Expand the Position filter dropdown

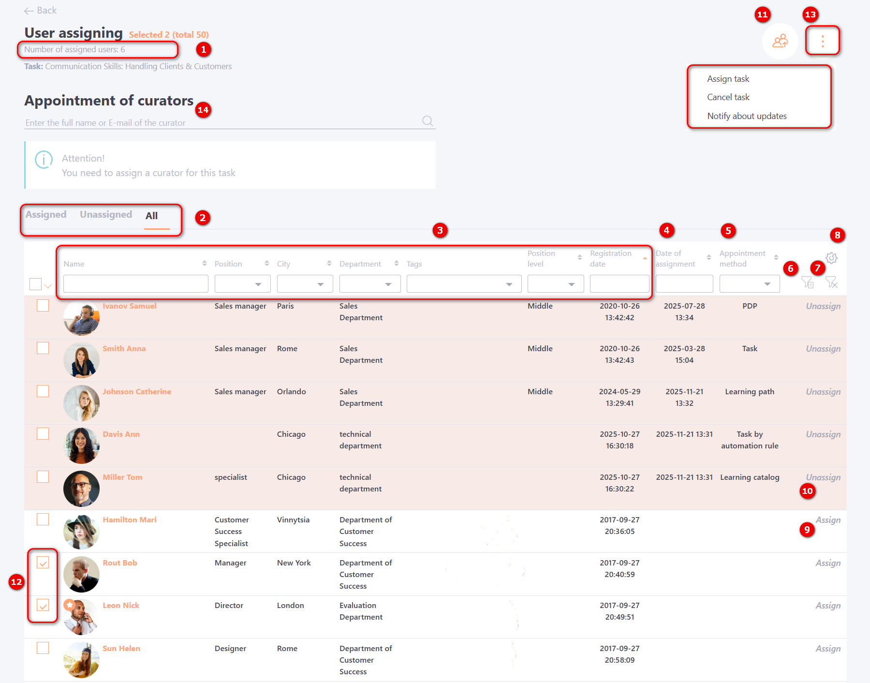point(242,284)
